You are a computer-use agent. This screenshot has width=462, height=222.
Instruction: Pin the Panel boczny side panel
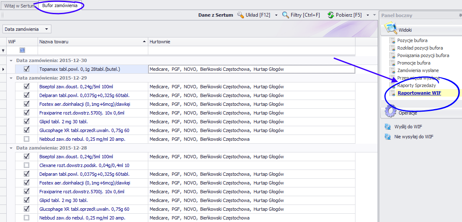(x=460, y=15)
